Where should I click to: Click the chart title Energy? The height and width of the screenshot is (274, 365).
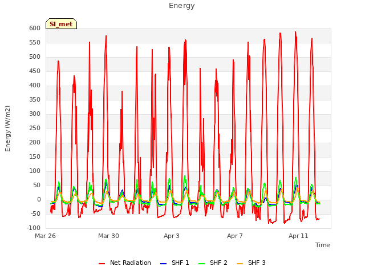(x=182, y=6)
